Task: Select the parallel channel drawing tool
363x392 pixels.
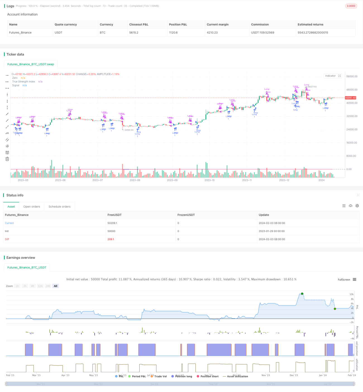Action: click(x=7, y=140)
